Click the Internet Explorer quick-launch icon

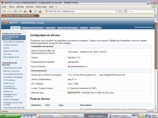click(x=31, y=116)
